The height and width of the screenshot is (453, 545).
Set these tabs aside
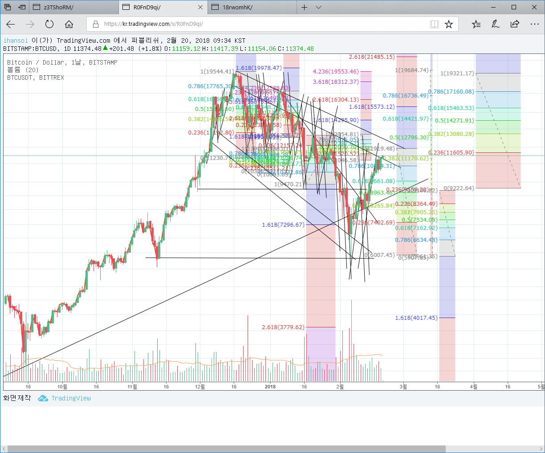[22, 7]
